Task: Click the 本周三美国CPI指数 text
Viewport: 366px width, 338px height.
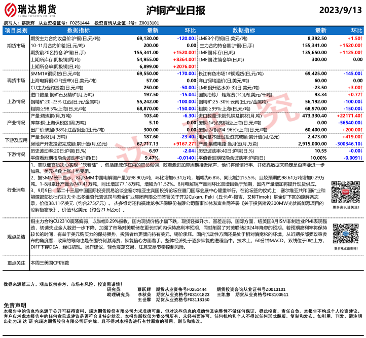Action: tap(51, 264)
